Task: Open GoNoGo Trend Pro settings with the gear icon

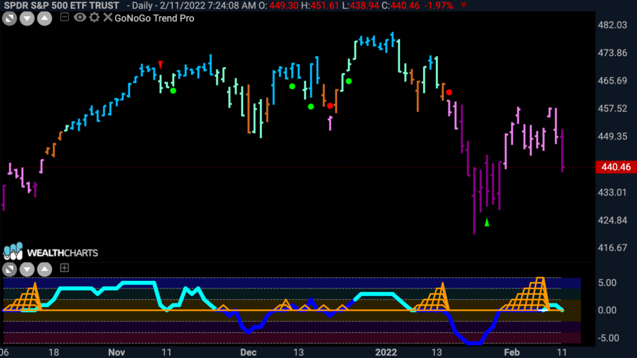Action: (x=95, y=17)
